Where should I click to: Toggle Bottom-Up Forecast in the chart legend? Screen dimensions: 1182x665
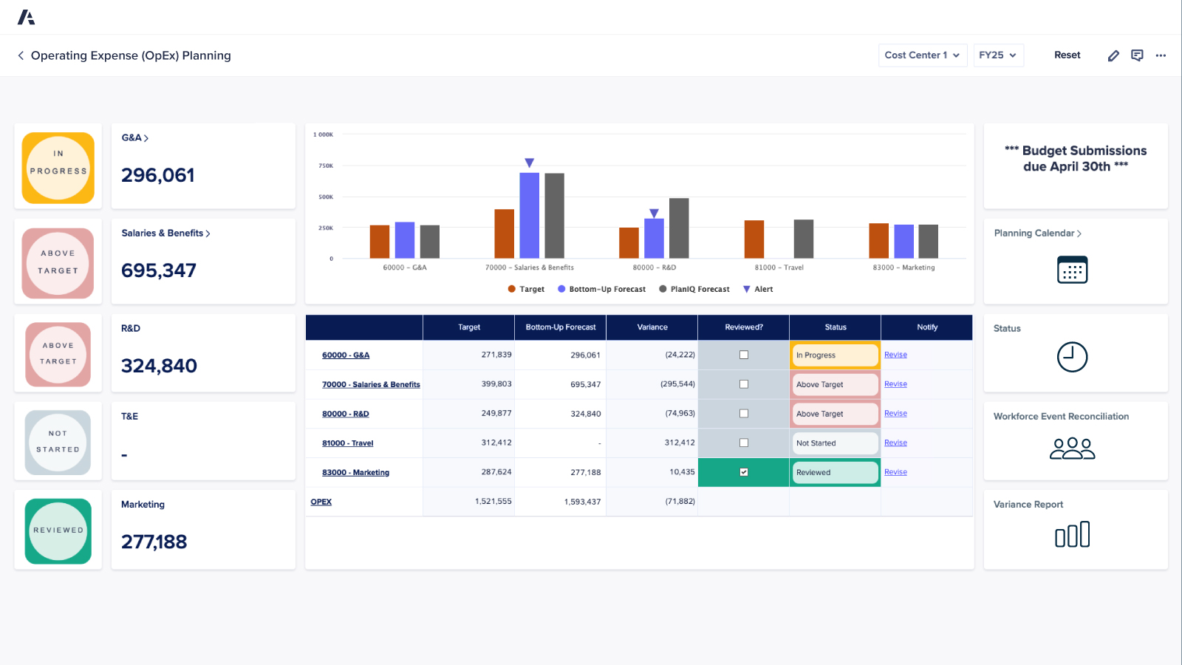601,289
